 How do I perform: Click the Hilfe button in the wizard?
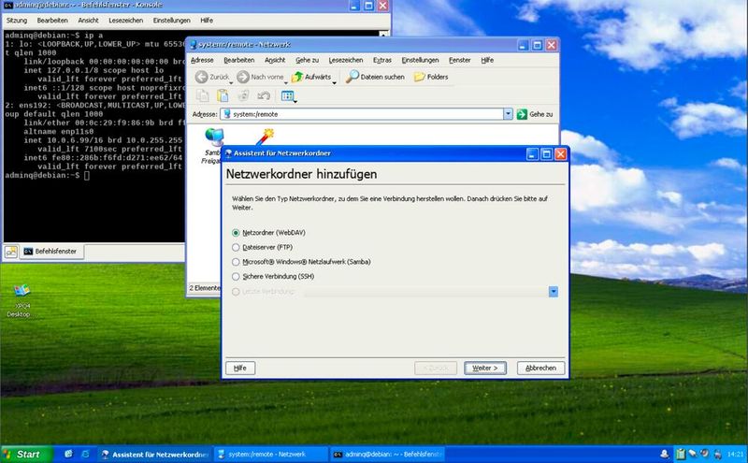pos(240,368)
